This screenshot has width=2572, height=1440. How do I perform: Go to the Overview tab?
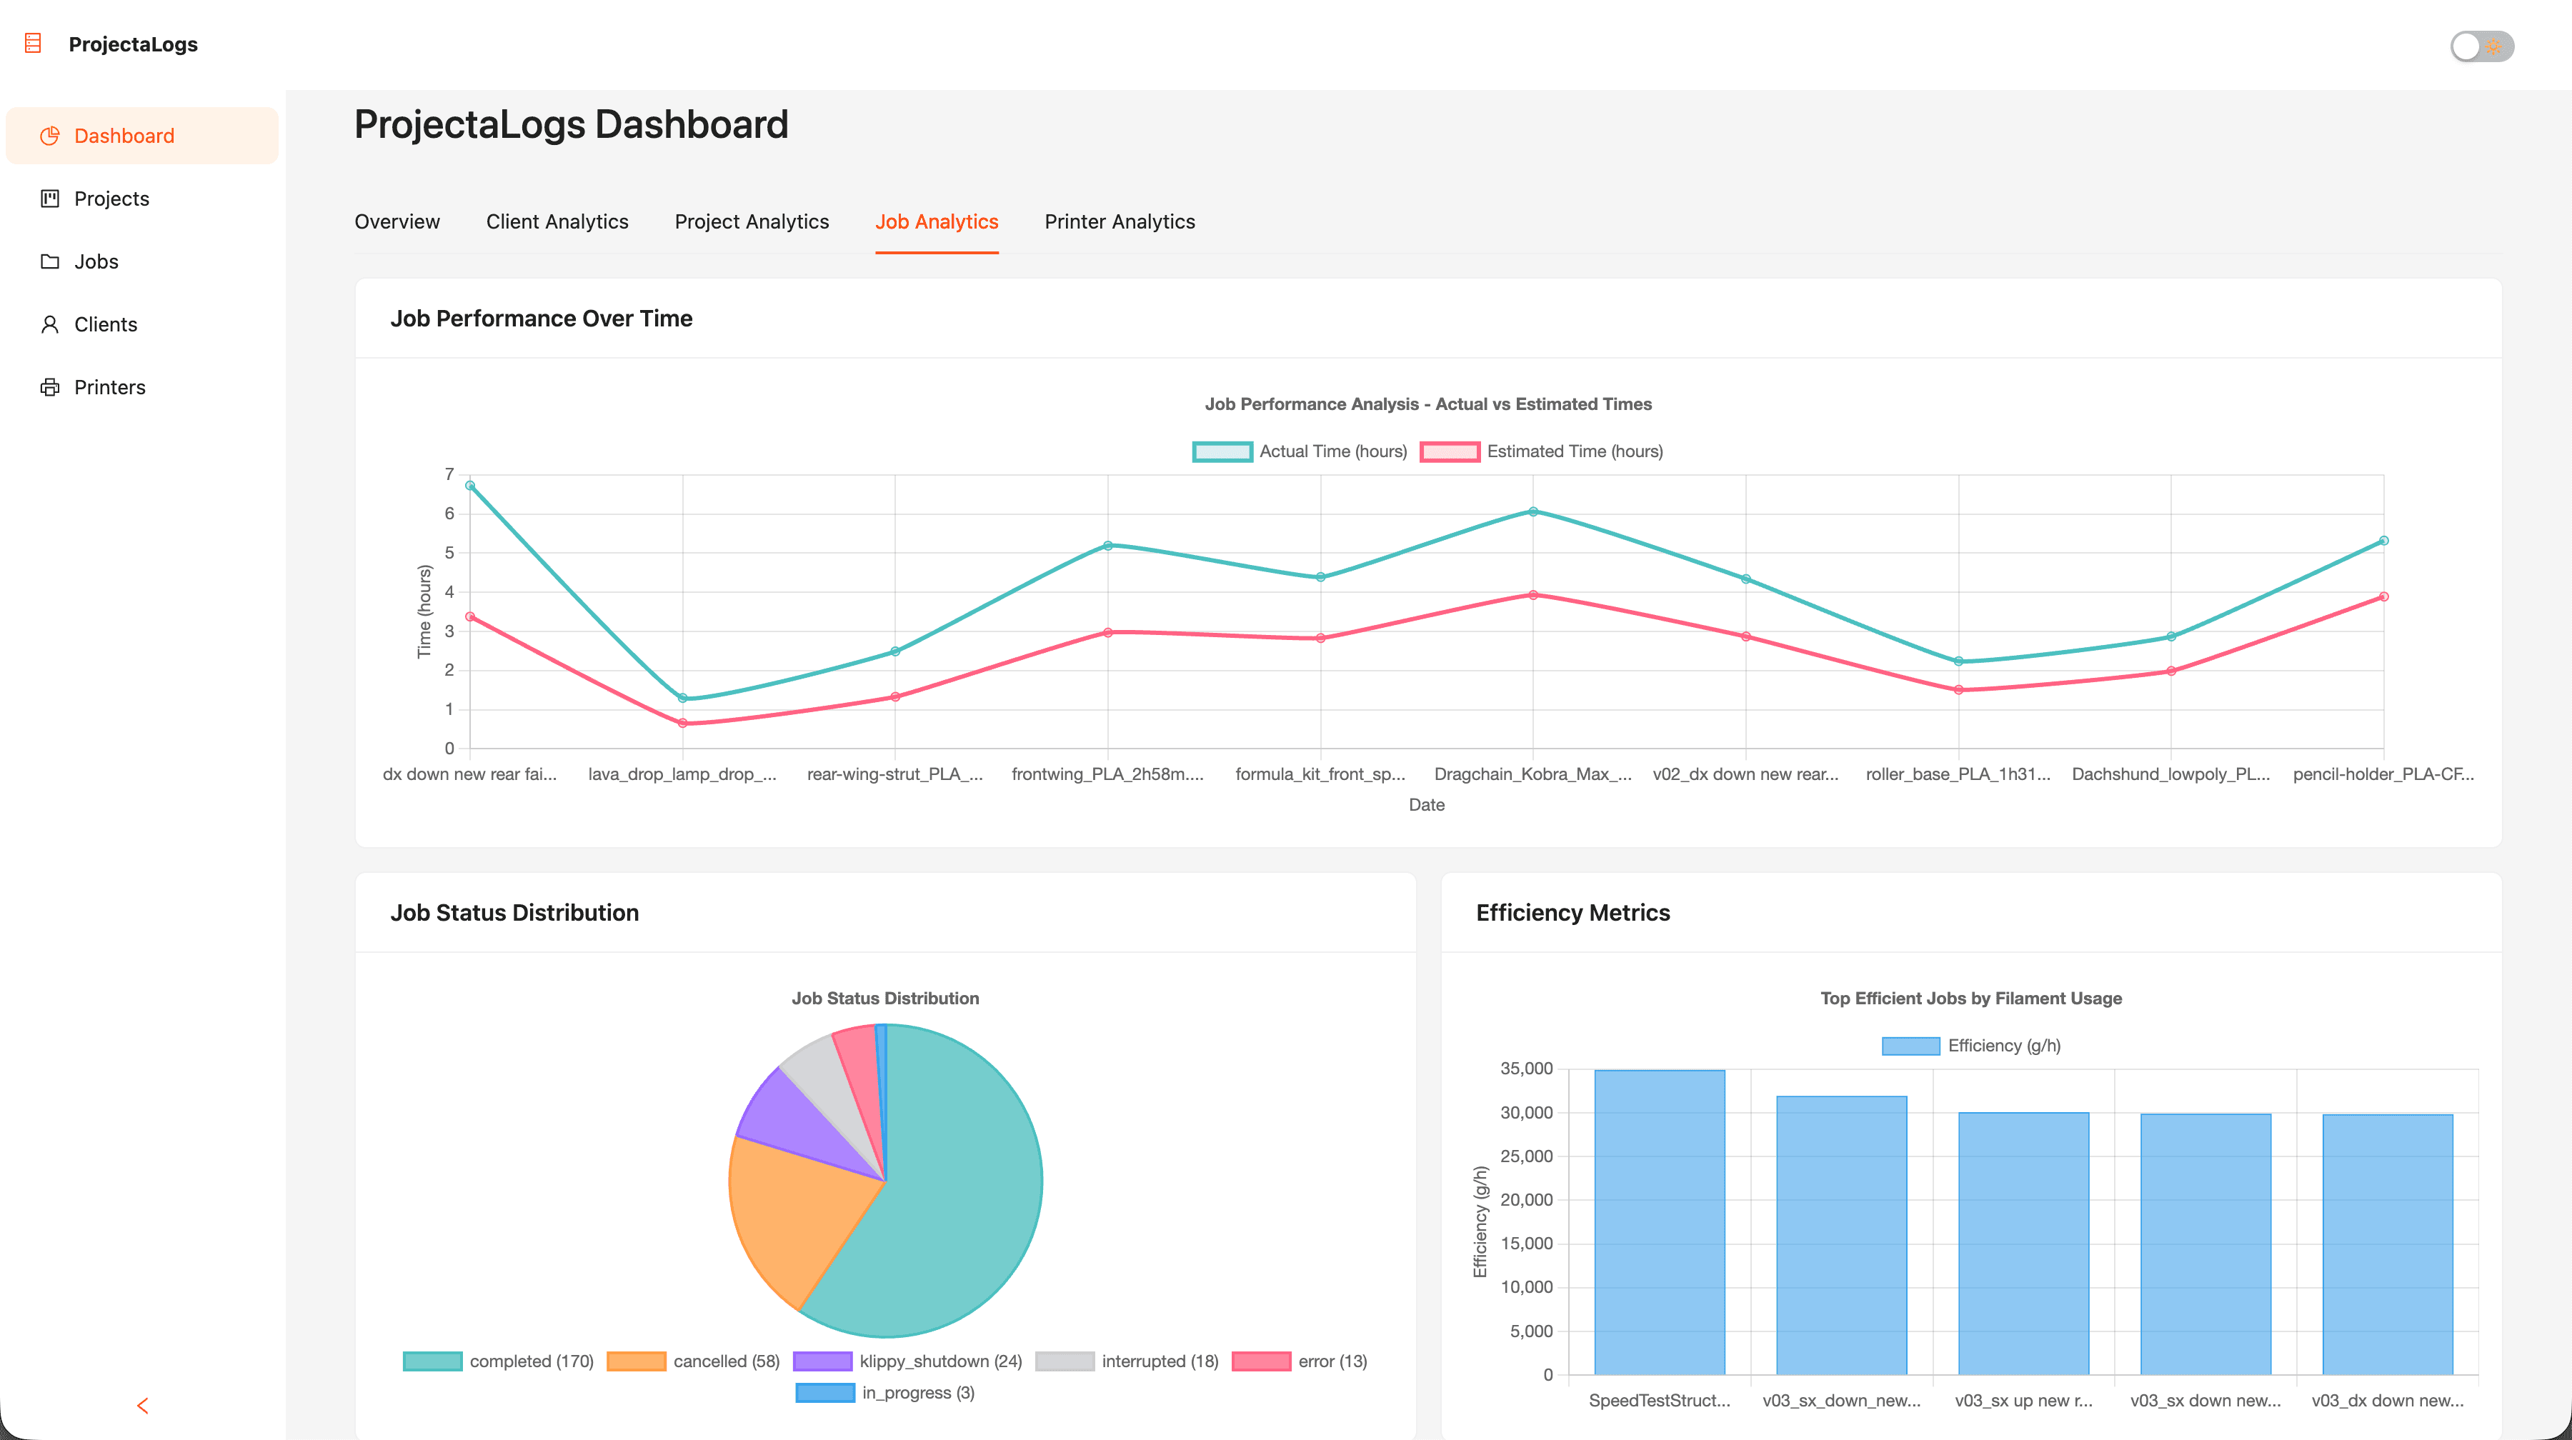click(x=397, y=221)
